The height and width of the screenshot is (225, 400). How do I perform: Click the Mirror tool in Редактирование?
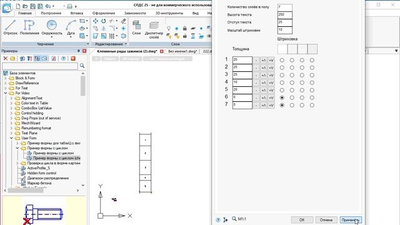point(103,29)
